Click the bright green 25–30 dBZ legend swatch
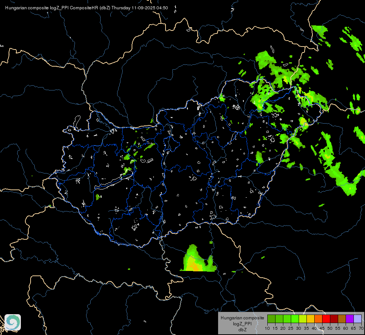This screenshot has width=365, height=335. click(x=295, y=319)
